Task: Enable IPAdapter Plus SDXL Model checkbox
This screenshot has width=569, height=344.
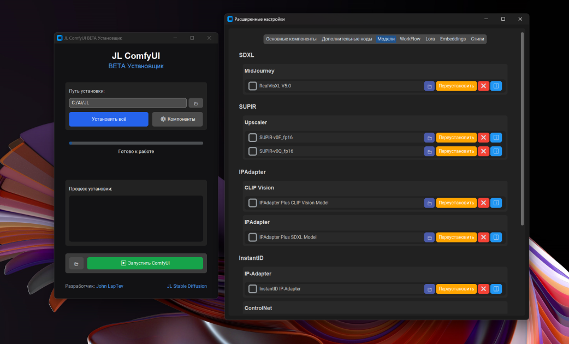Action: point(253,238)
